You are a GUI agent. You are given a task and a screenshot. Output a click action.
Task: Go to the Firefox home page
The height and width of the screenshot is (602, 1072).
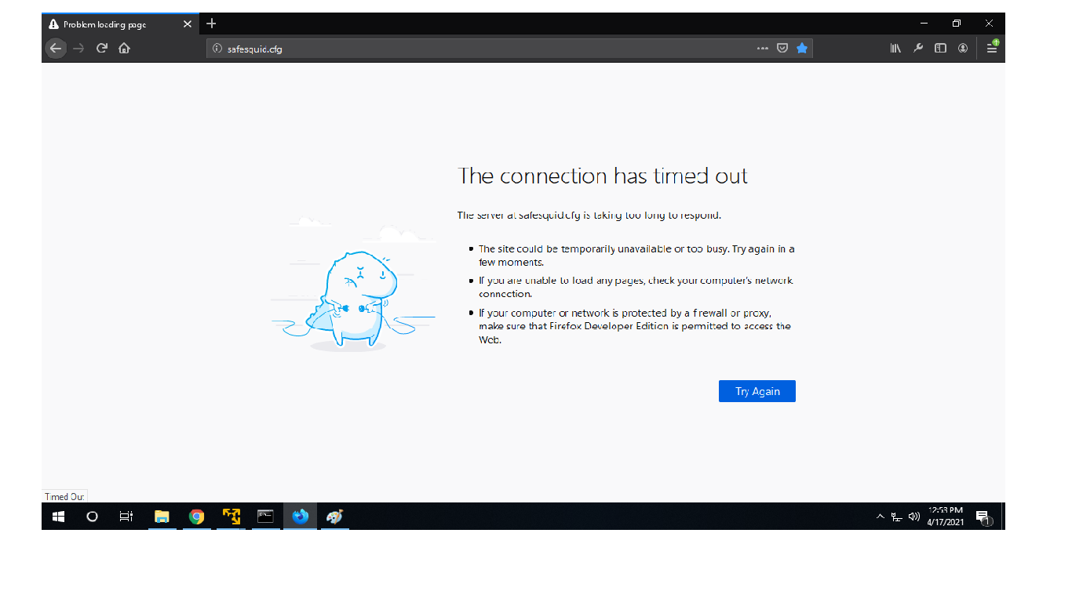click(x=125, y=48)
